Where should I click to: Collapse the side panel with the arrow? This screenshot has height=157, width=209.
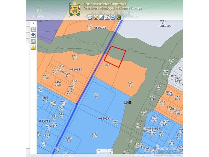click(x=33, y=23)
